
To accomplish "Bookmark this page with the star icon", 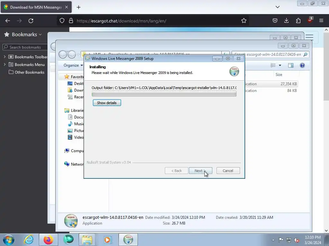I will click(x=244, y=21).
